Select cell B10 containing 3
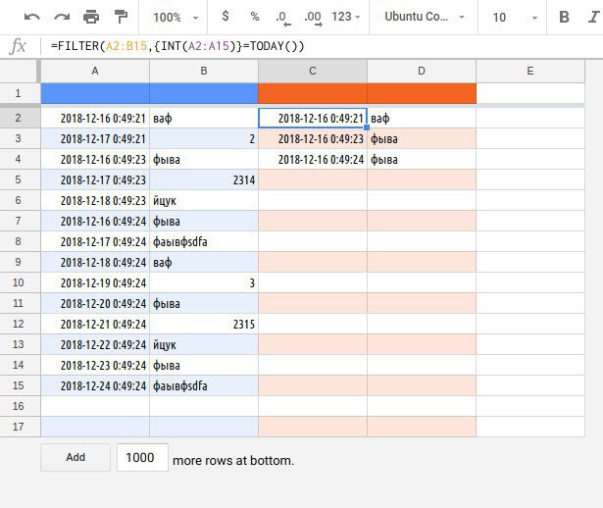Viewport: 603px width, 508px height. click(204, 282)
